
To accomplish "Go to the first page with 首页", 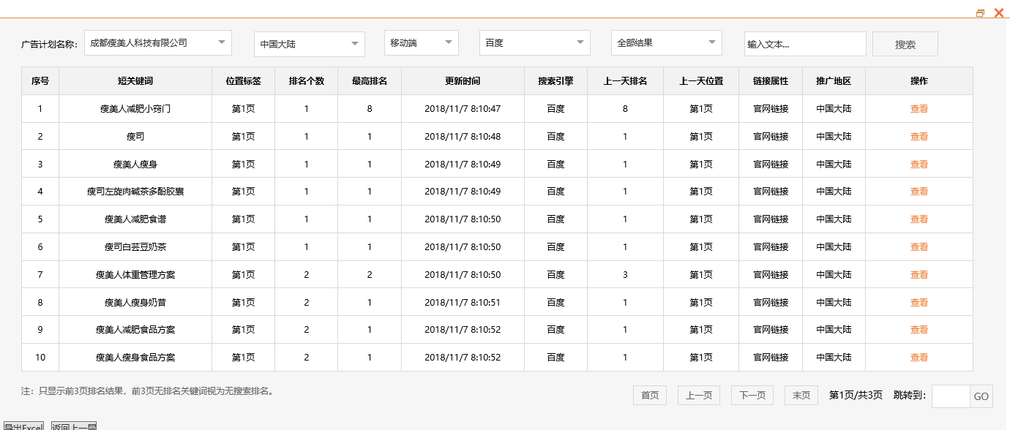I will tap(649, 395).
